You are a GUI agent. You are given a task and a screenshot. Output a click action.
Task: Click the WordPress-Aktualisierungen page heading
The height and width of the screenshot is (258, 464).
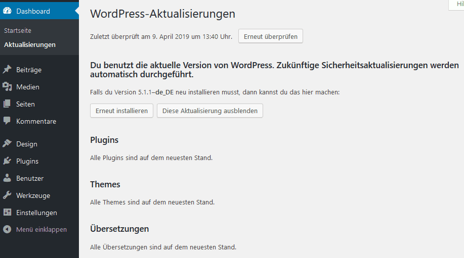coord(162,14)
